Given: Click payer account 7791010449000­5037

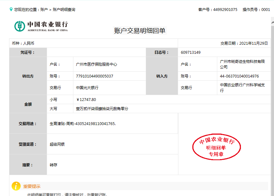Looking at the screenshot, I should click(x=95, y=76).
